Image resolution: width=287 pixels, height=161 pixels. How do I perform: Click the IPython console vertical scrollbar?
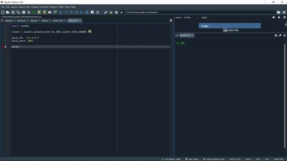point(285,96)
